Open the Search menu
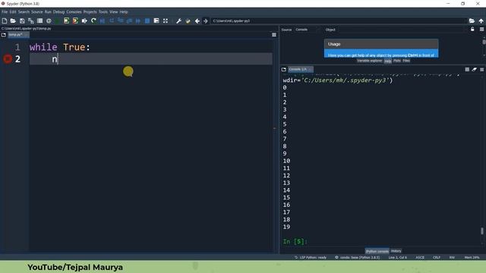This screenshot has height=273, width=486. pos(24,12)
